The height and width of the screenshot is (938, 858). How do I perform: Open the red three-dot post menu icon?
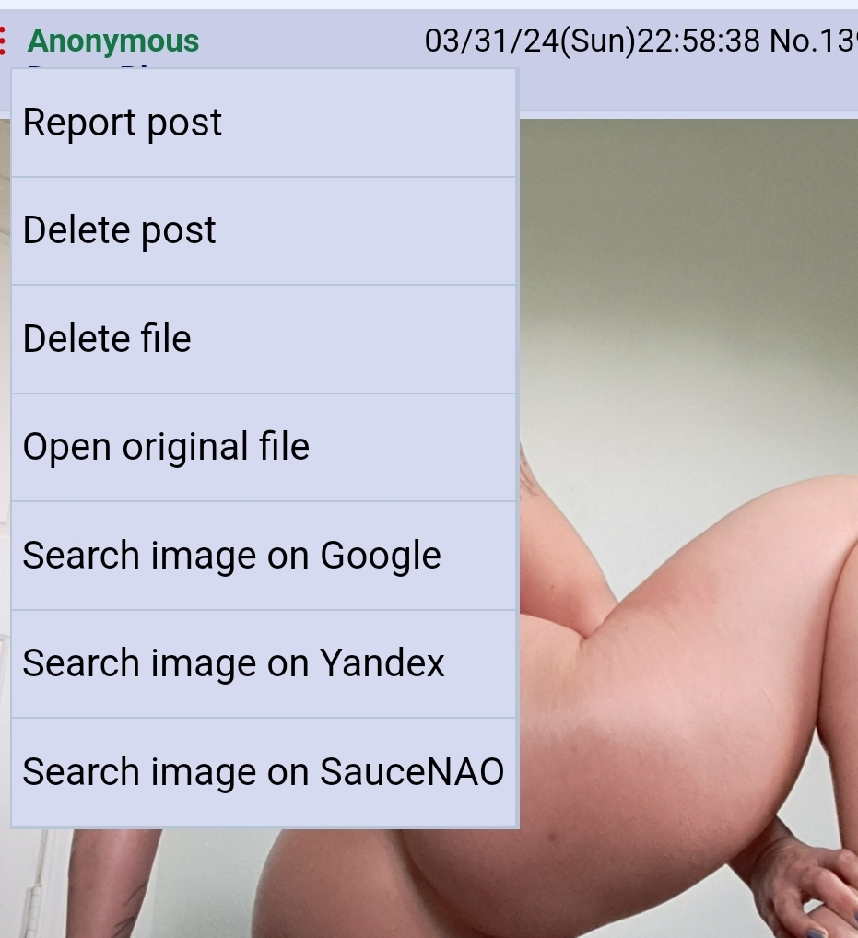point(3,41)
